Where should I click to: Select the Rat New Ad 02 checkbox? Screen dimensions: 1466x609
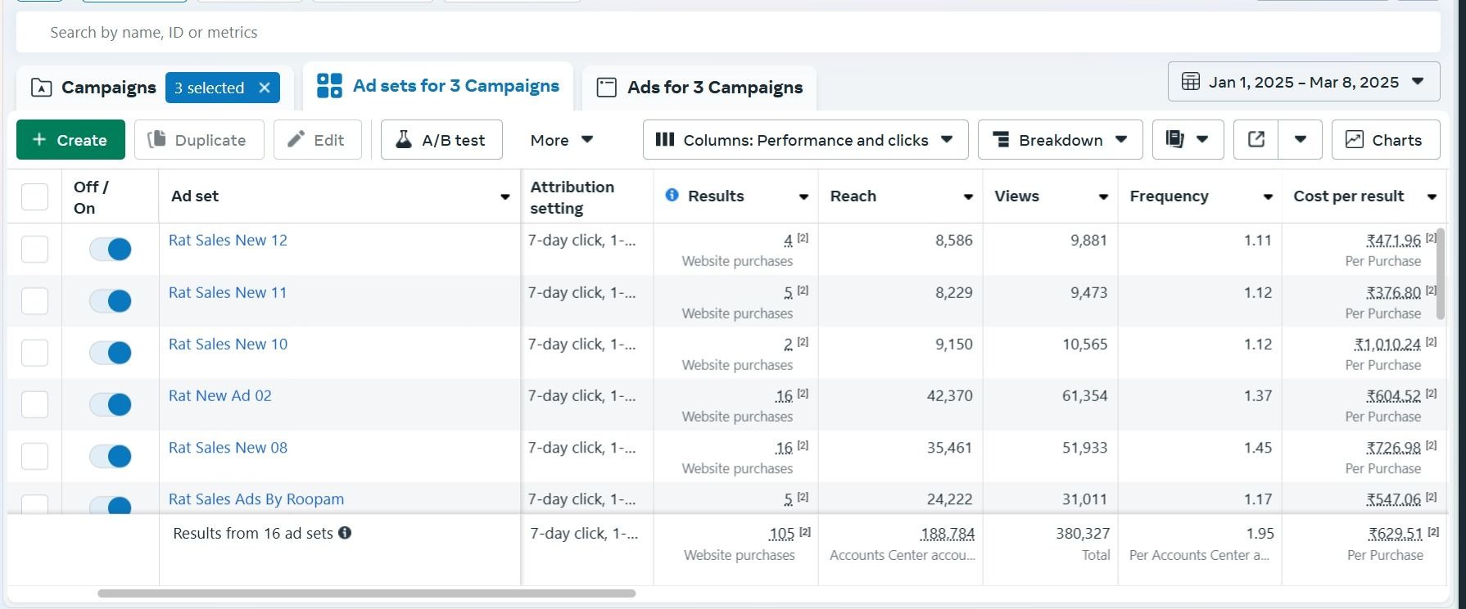(34, 404)
